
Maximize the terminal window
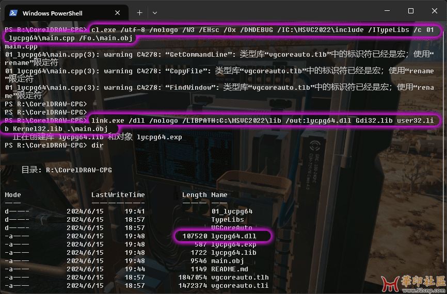pyautogui.click(x=410, y=11)
